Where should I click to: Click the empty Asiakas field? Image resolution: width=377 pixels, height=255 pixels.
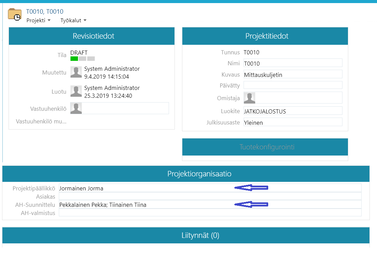[x=210, y=196]
